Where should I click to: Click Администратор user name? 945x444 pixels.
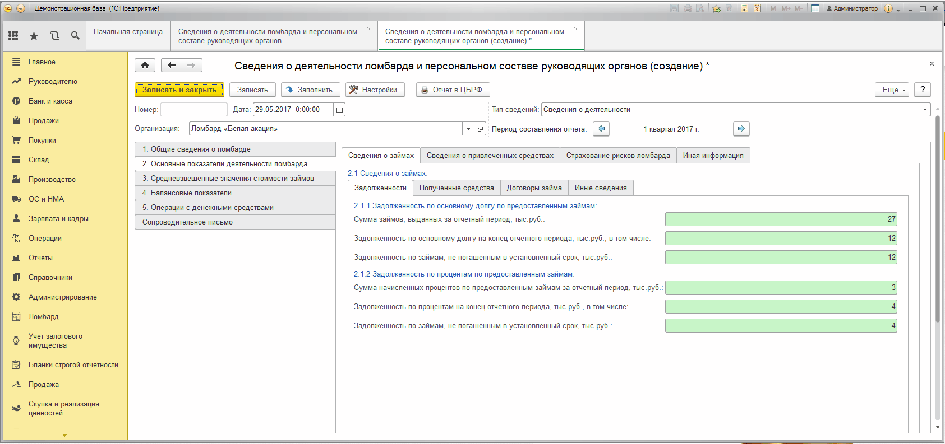click(852, 8)
